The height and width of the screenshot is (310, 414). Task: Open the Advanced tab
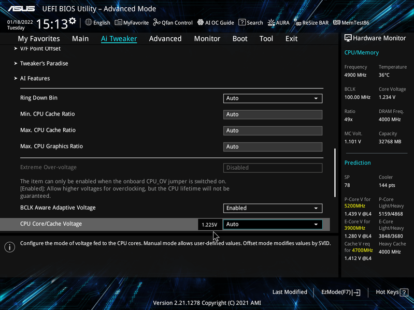click(165, 39)
